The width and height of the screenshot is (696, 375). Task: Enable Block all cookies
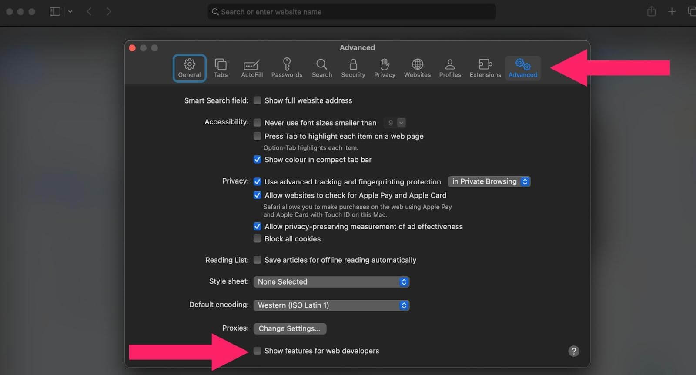[x=258, y=239]
